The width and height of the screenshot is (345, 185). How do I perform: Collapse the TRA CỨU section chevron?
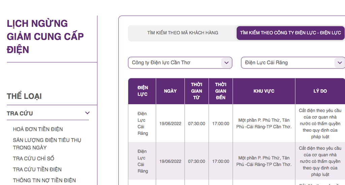pyautogui.click(x=87, y=113)
